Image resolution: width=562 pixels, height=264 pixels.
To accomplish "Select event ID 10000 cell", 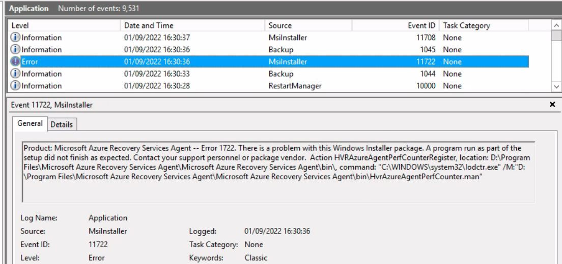I will (426, 86).
